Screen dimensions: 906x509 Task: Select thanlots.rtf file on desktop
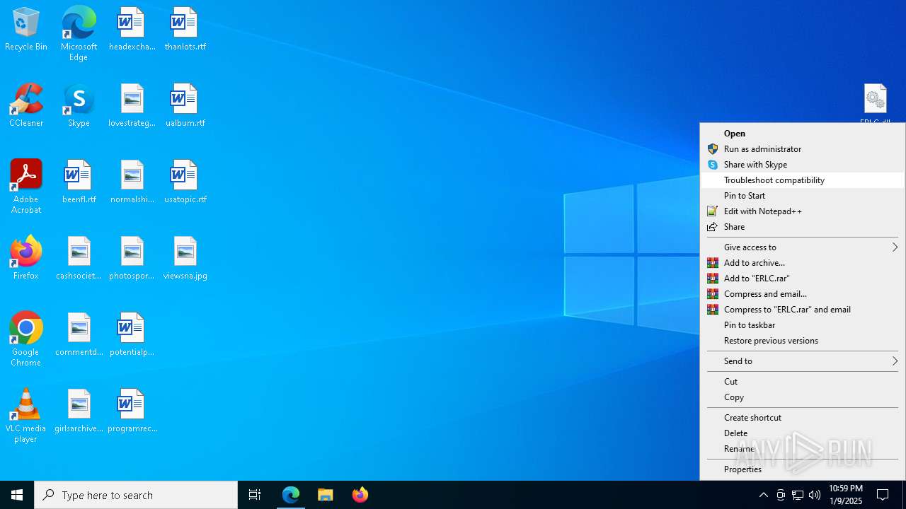(185, 29)
